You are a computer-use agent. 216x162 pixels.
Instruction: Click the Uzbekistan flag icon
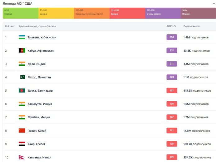(22, 37)
